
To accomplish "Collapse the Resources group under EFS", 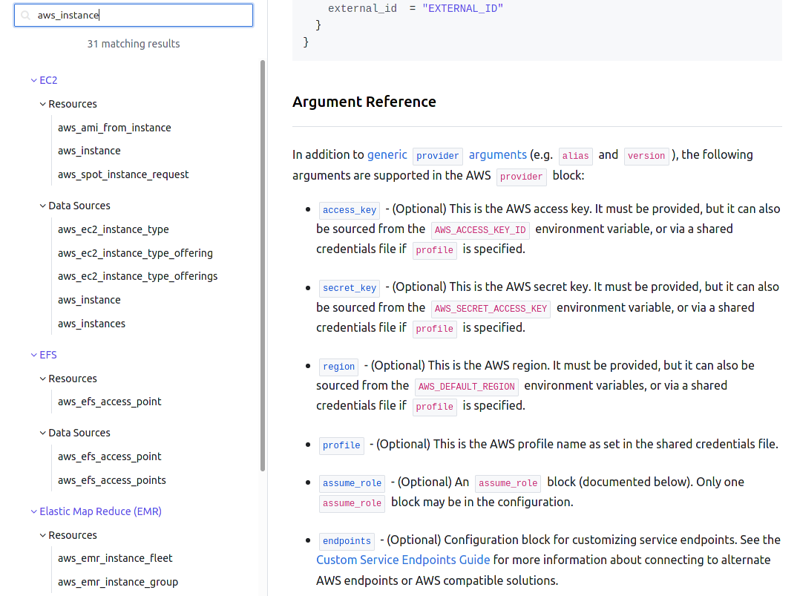I will coord(43,379).
